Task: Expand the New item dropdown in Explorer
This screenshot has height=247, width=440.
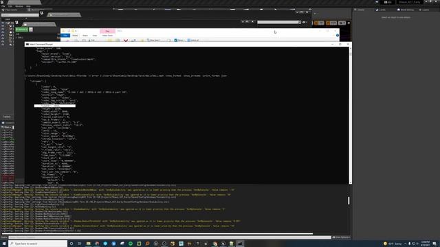Action: tap(153, 40)
